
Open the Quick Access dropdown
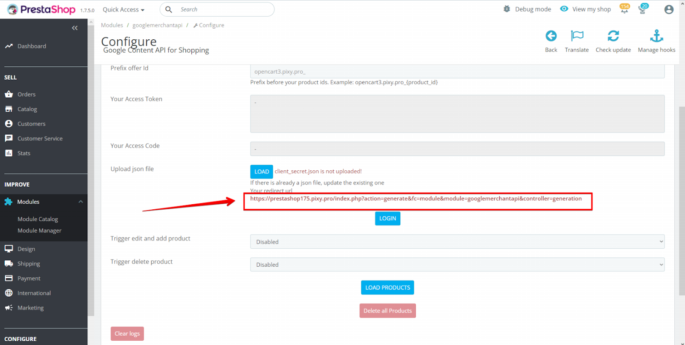tap(123, 9)
